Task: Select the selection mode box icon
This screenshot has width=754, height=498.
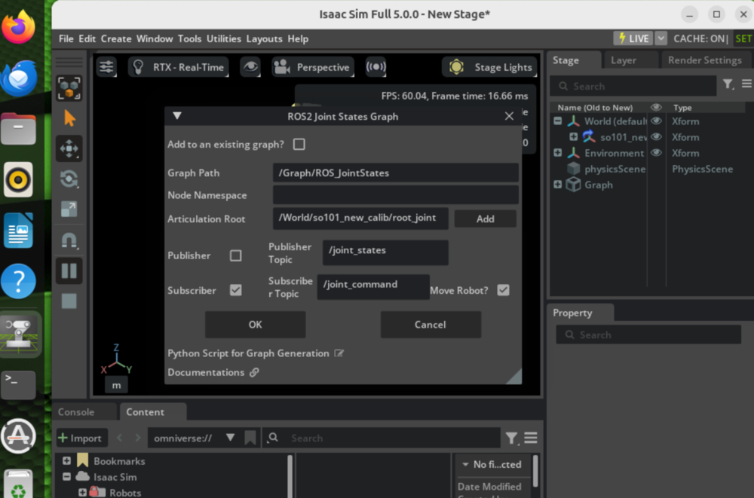Action: tap(69, 88)
